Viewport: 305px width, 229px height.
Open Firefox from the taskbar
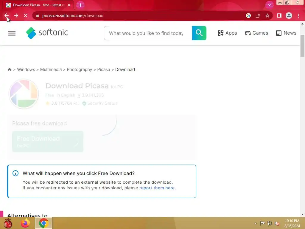[26, 223]
